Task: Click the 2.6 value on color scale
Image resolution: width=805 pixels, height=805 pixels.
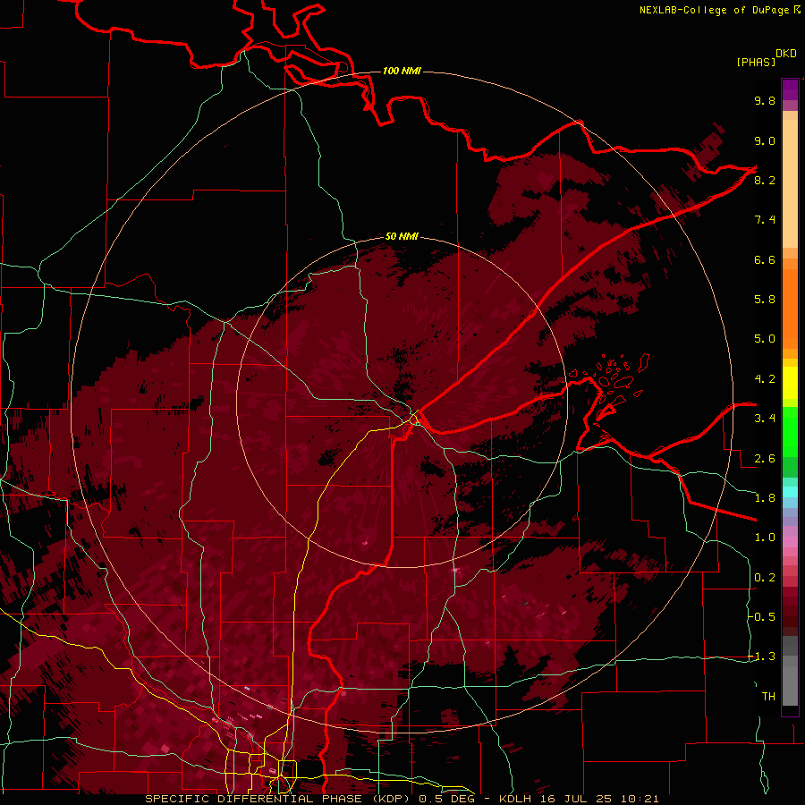Action: click(x=765, y=459)
